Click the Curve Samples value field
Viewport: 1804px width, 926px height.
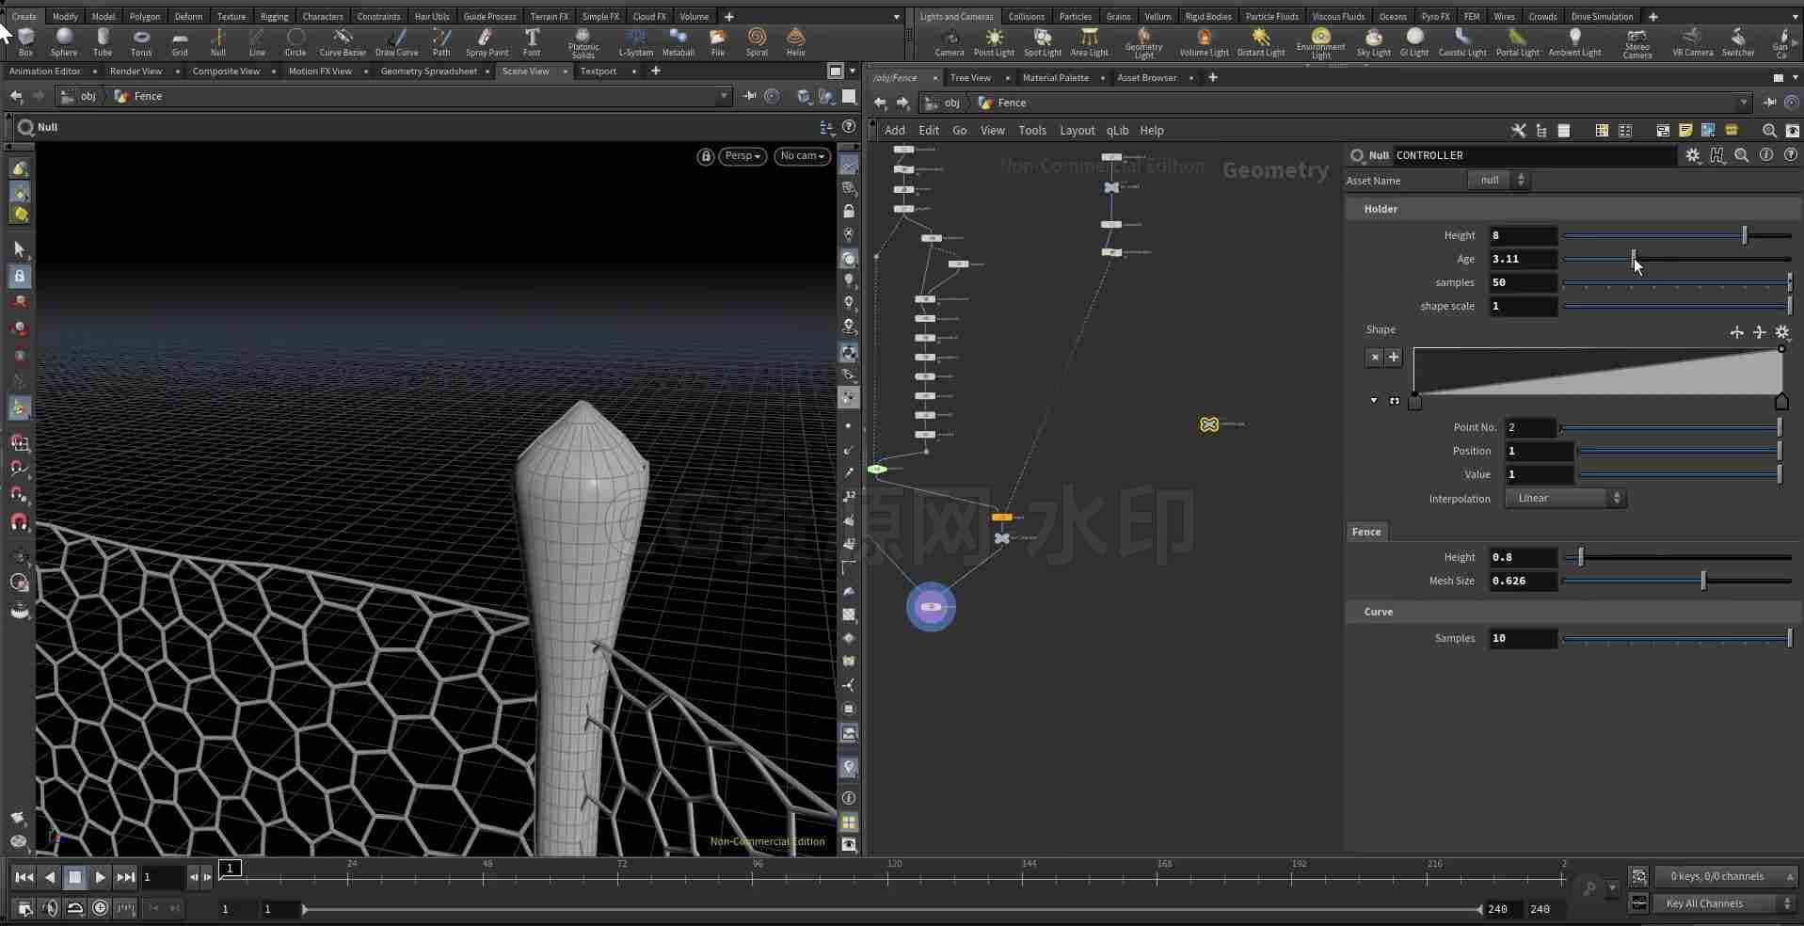1522,638
